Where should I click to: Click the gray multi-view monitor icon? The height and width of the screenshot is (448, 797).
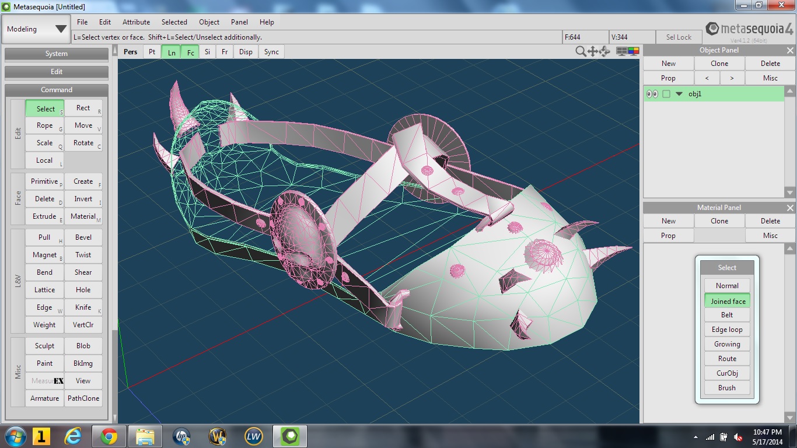pos(622,51)
